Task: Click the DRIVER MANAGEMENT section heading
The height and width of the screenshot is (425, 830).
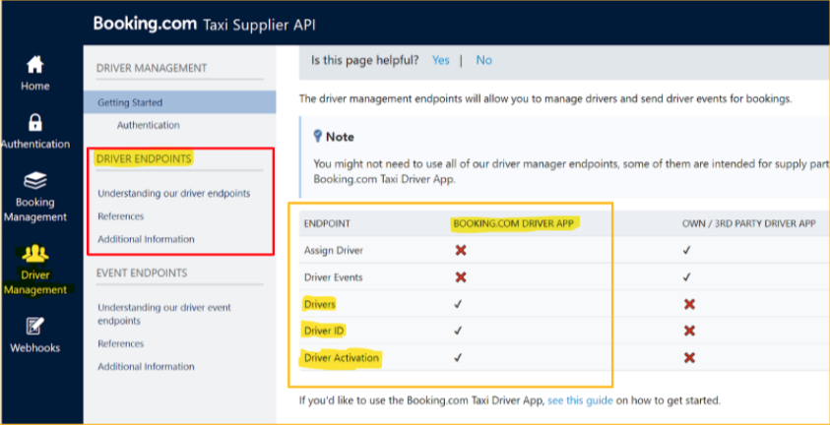Action: pos(152,68)
